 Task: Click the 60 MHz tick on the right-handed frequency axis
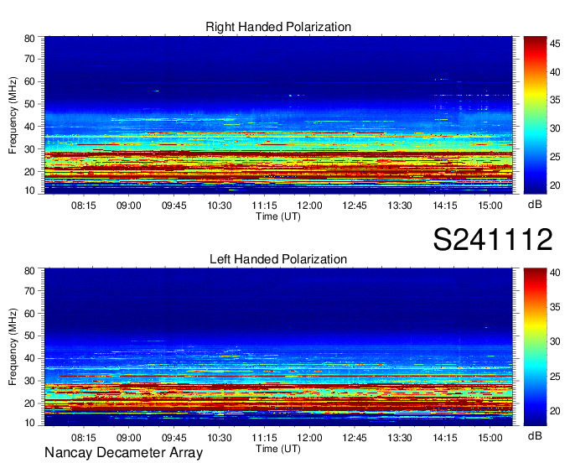[29, 81]
